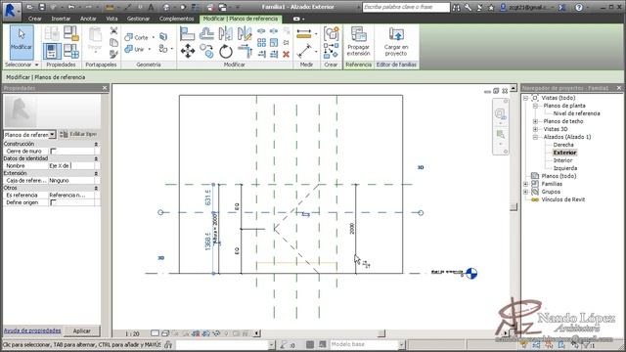626x352 pixels.
Task: Toggle the 3D extent label at left
Action: click(x=160, y=258)
